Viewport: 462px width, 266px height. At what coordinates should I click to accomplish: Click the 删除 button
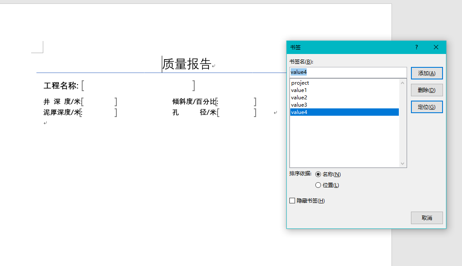427,90
